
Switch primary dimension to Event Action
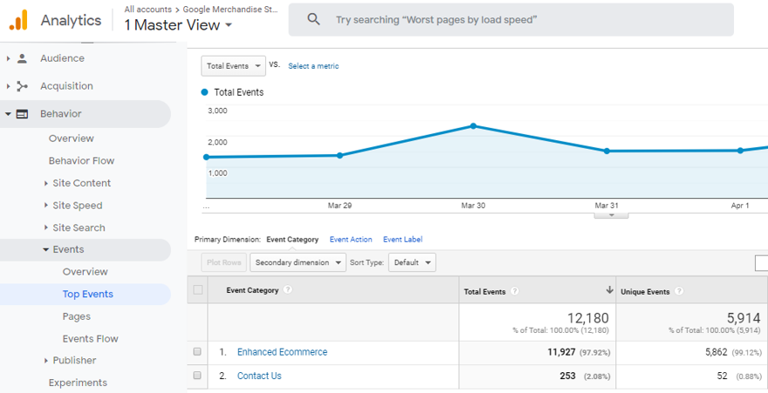point(351,240)
